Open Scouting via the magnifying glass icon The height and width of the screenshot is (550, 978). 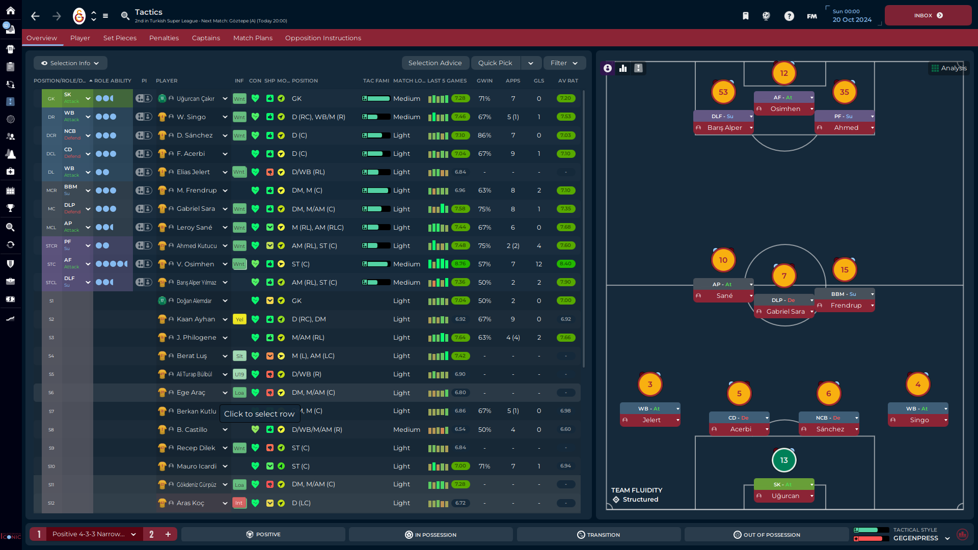point(10,227)
